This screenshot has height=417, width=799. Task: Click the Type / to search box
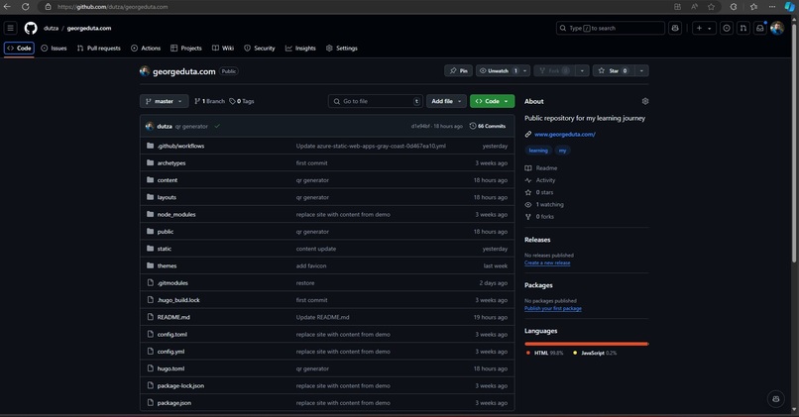pyautogui.click(x=611, y=28)
